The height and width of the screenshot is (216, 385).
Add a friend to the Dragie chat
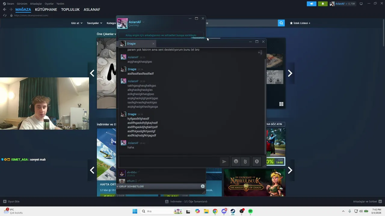click(260, 53)
